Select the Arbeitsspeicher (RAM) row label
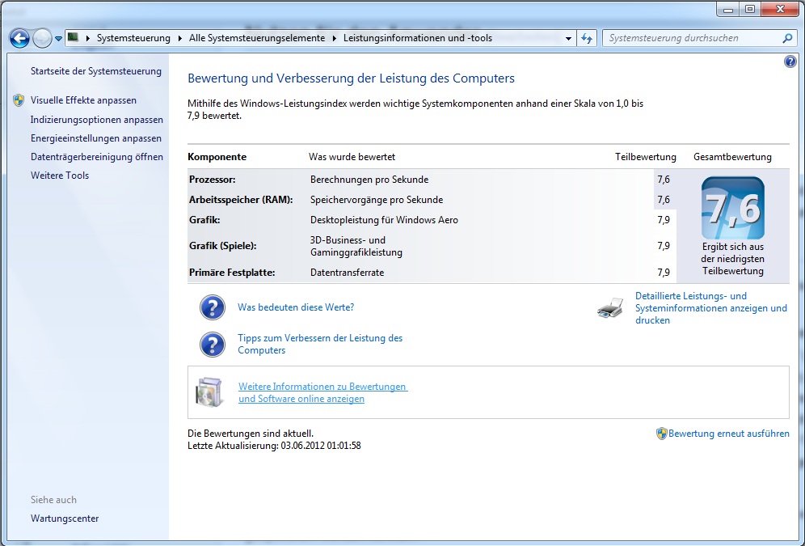805x546 pixels. tap(241, 199)
